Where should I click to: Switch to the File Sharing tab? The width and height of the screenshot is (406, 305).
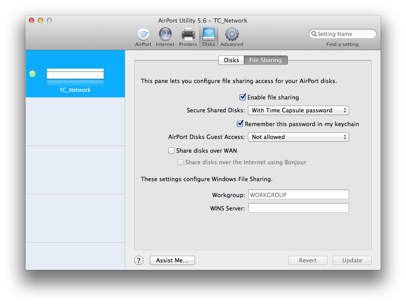coord(265,60)
